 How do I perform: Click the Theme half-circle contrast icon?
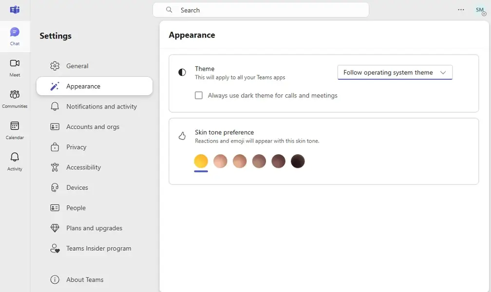coord(182,73)
